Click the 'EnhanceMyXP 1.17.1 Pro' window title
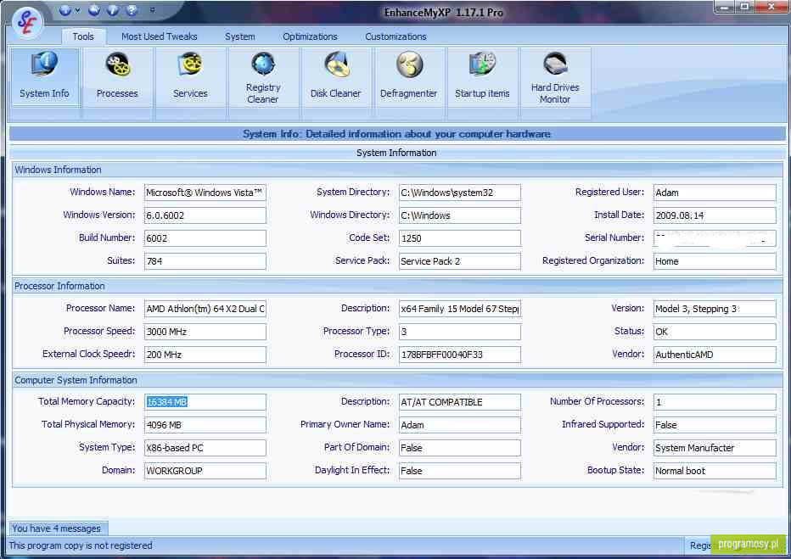The image size is (791, 559). (443, 12)
